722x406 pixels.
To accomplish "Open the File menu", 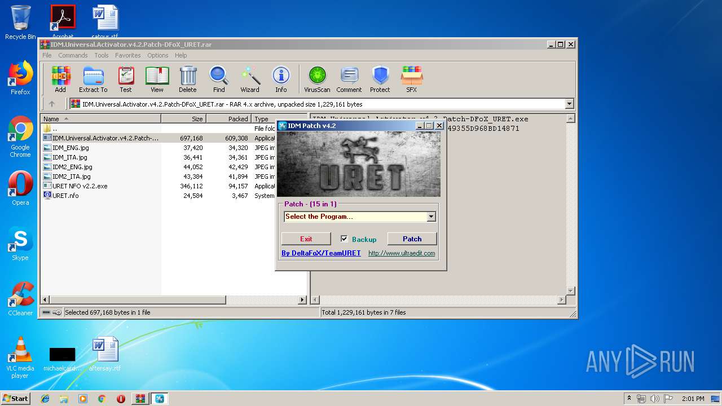I will [x=47, y=55].
